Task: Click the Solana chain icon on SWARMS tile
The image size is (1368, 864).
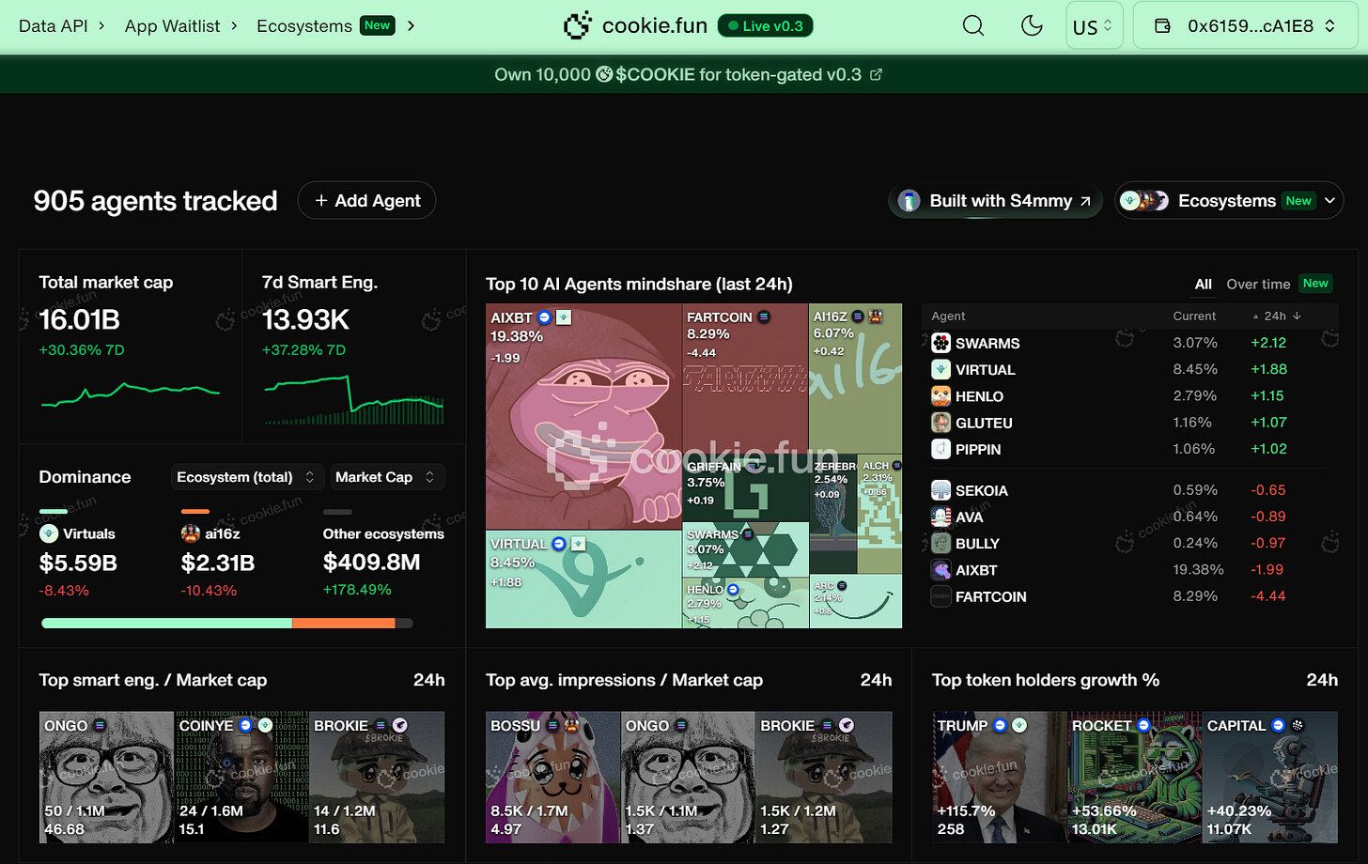Action: pos(748,534)
